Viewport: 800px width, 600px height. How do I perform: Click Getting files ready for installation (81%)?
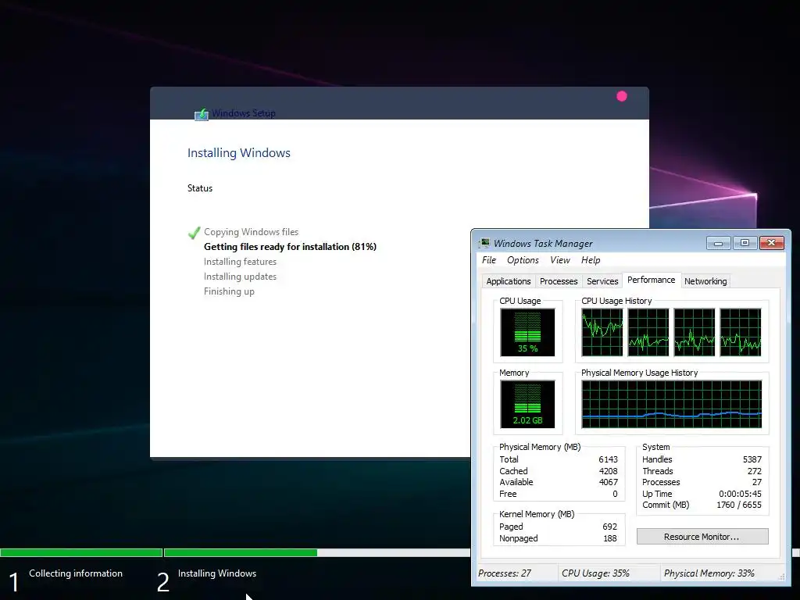[x=290, y=247]
